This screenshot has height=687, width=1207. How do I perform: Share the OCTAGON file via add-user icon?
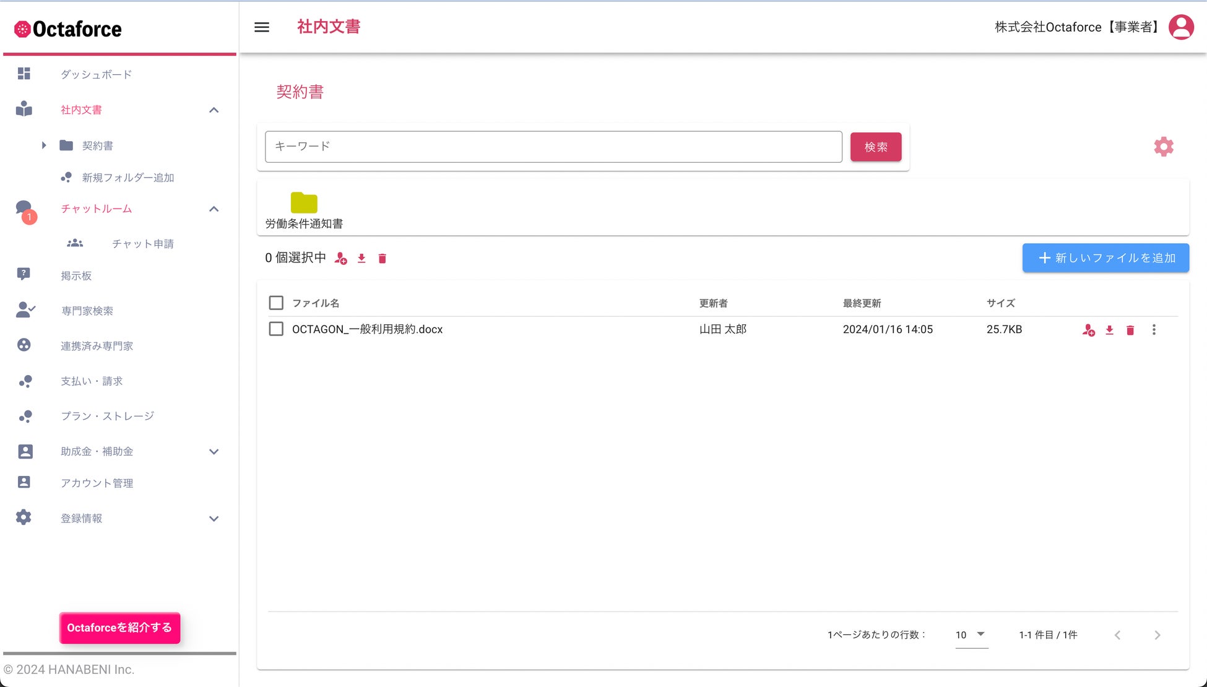click(x=1088, y=330)
